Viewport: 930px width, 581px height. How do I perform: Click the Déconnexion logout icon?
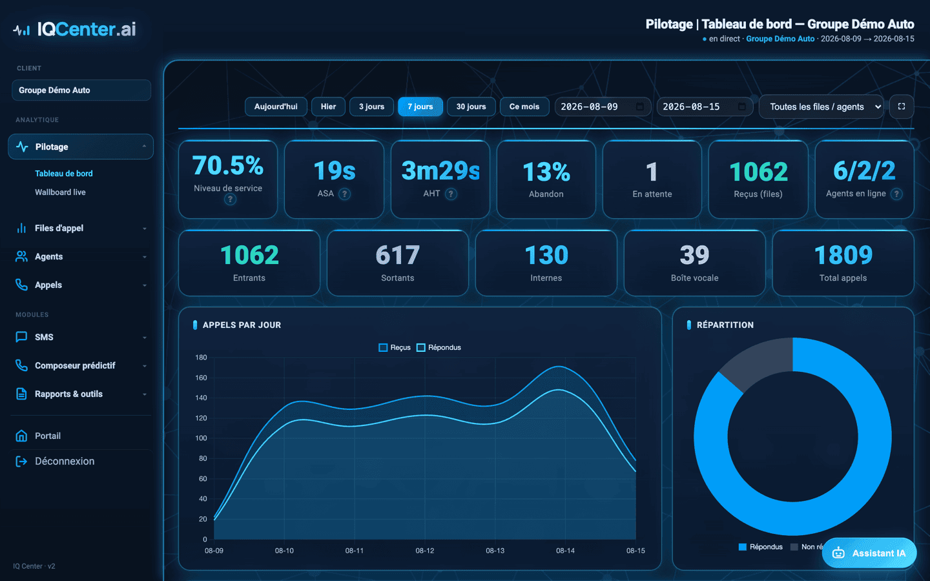[21, 461]
